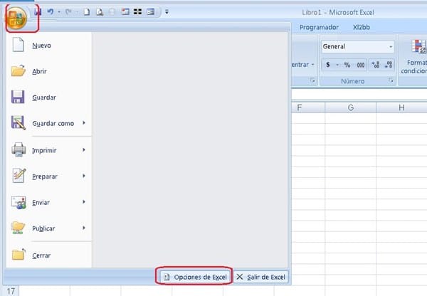Viewport: 427px width, 296px height.
Task: Expand the Imprimir submenu arrow
Action: pyautogui.click(x=84, y=149)
